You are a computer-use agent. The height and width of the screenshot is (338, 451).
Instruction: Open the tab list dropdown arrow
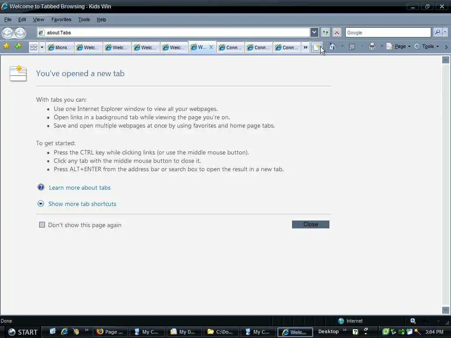coord(42,47)
